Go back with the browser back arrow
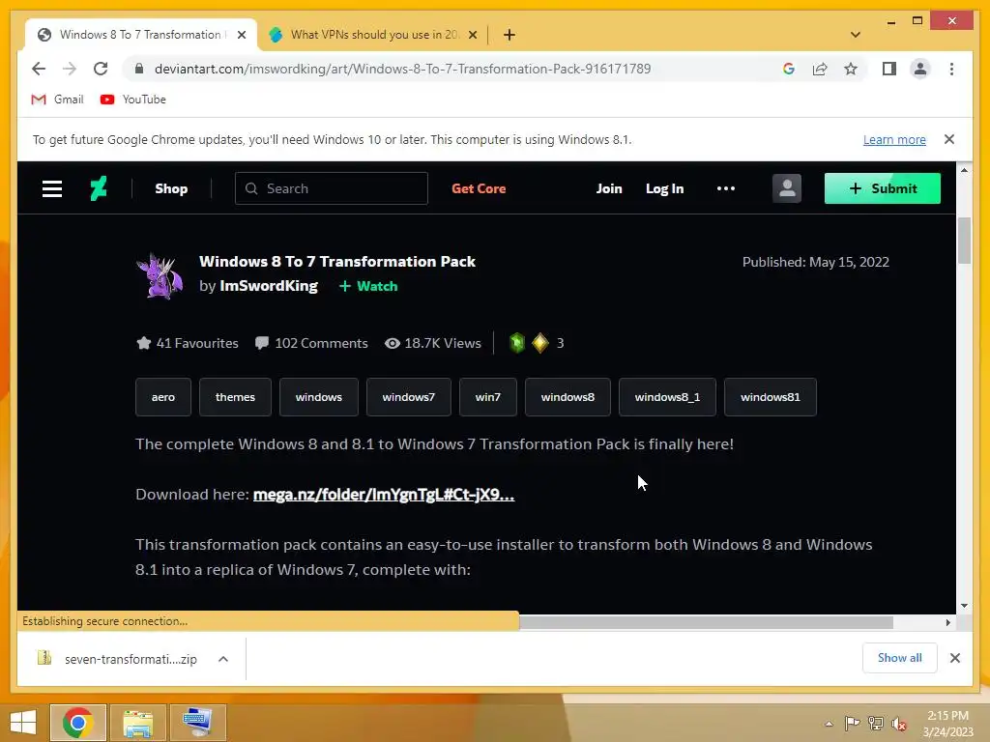 coord(39,69)
